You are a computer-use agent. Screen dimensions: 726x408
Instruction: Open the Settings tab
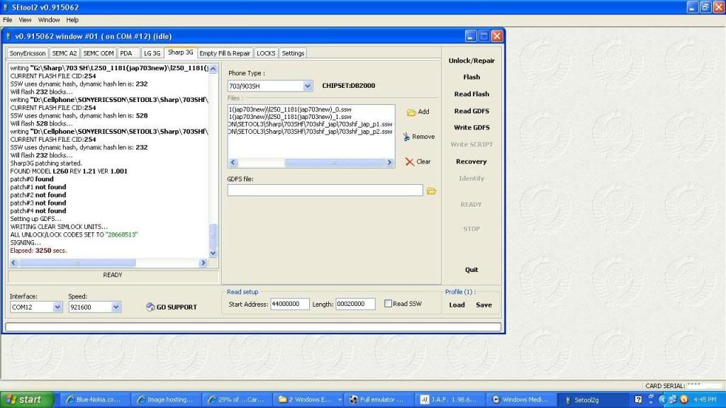pyautogui.click(x=293, y=53)
